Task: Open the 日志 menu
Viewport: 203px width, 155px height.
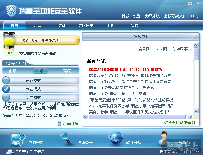Action: (x=125, y=16)
